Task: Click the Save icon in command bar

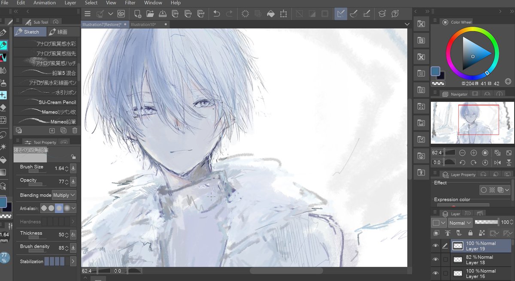Action: click(163, 14)
